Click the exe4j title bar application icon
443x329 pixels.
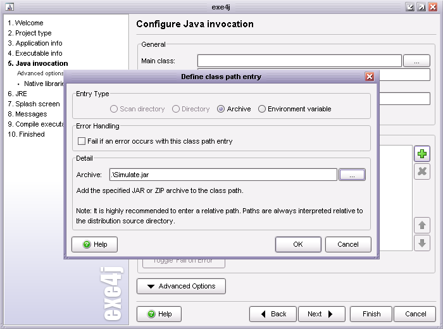coord(9,6)
